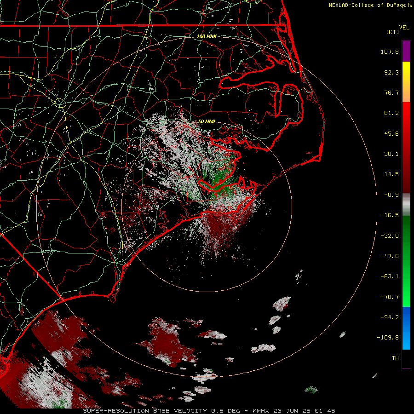Click the yellow segment of the color bar
This screenshot has height=414, width=414.
pyautogui.click(x=406, y=71)
